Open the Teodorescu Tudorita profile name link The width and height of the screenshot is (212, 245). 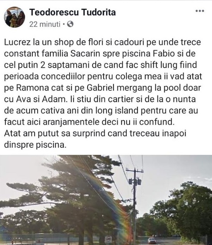[x=72, y=12]
